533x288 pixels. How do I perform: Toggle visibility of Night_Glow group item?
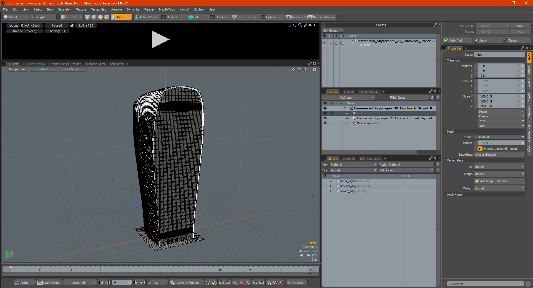point(325,118)
